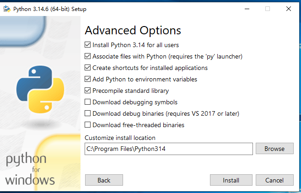Uncheck Install Python 3.14 for all users
301x193 pixels.
click(87, 45)
